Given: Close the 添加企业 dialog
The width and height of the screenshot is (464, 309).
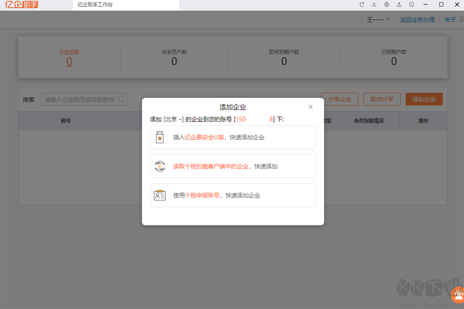Looking at the screenshot, I should point(310,107).
